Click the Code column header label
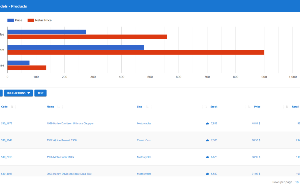 tap(4, 107)
